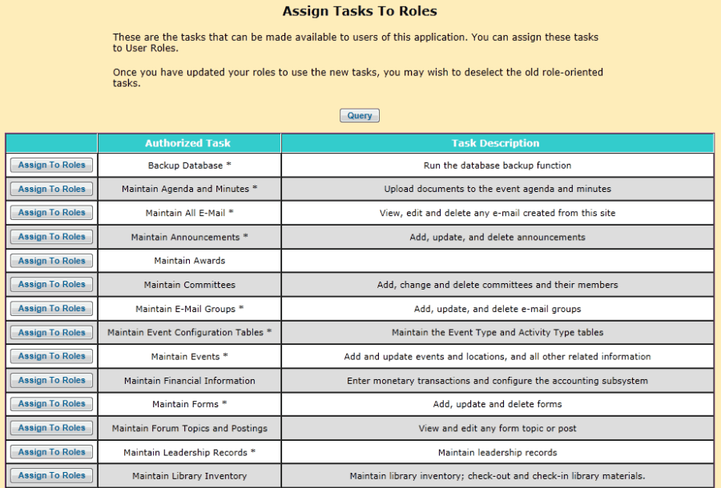Screen dimensions: 721x488
Task: Click 'Add, update, and delete announcements' description
Action: [x=497, y=237]
